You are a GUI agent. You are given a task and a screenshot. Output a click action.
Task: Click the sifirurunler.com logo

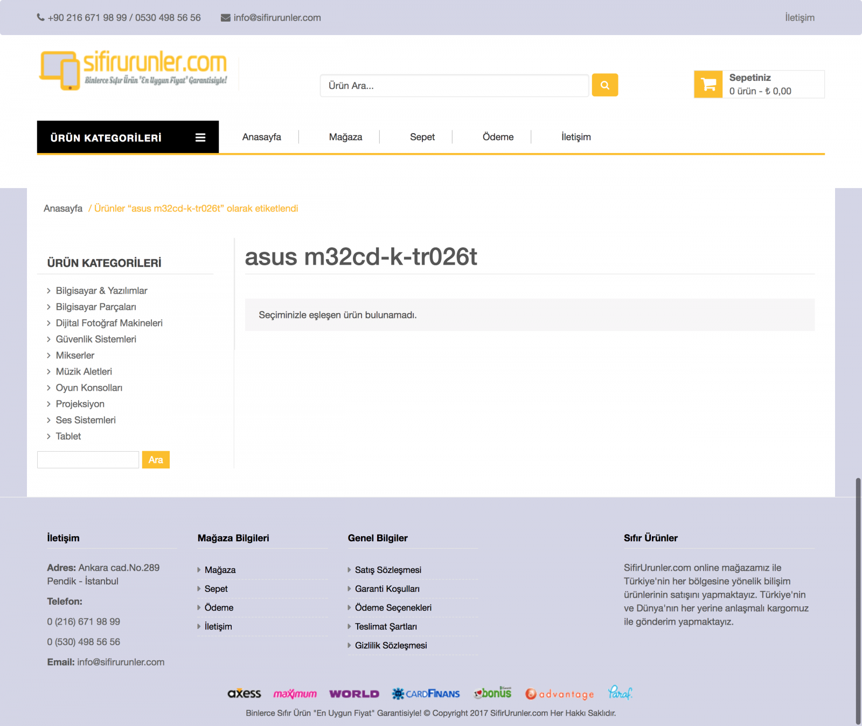point(134,70)
